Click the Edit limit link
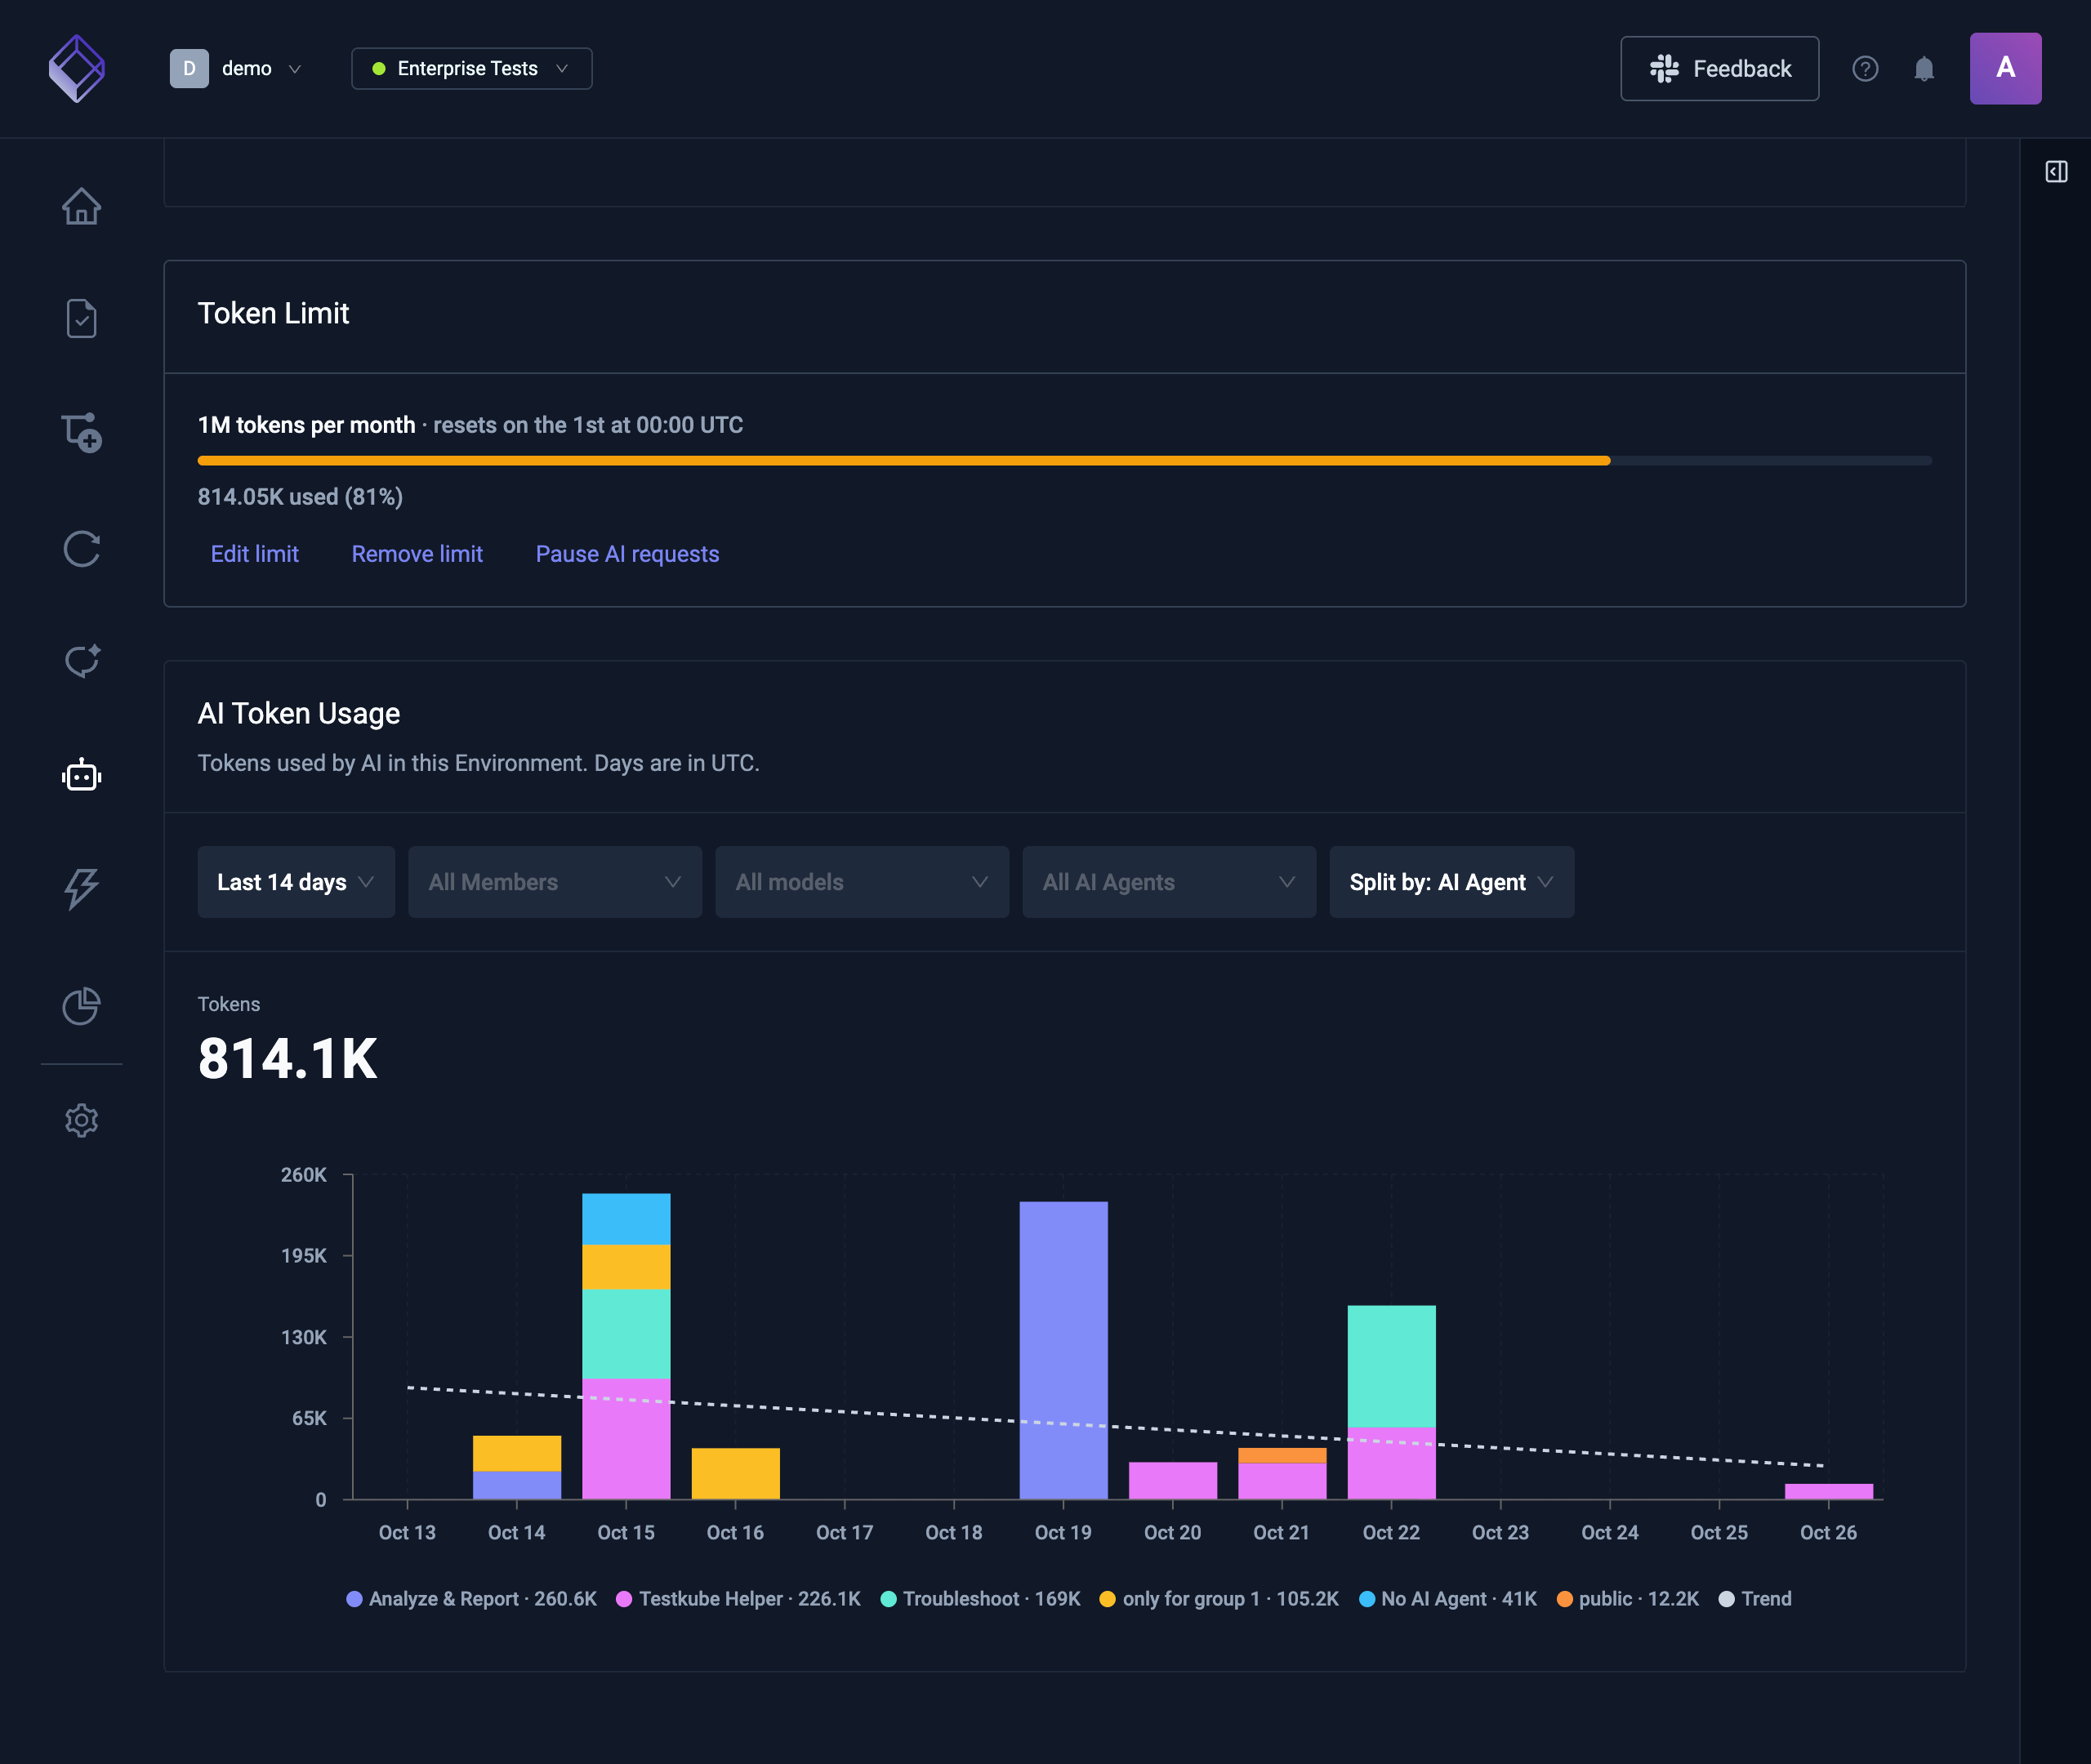 click(254, 554)
